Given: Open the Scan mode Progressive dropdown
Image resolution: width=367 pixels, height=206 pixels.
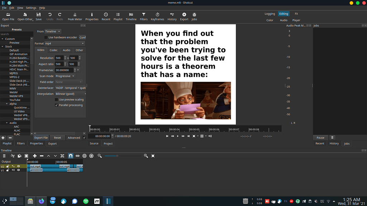Looking at the screenshot, I should coord(65,76).
